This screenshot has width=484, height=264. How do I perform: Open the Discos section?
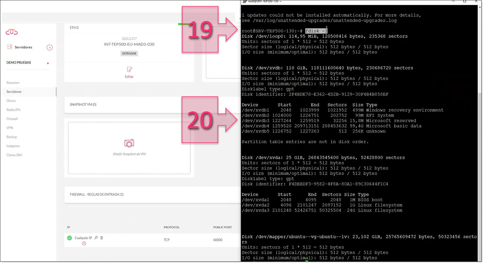11,101
